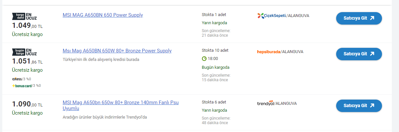Image resolution: width=399 pixels, height=132 pixels.
Task: Click the ÇiçekSepeti store logo
Action: pyautogui.click(x=272, y=15)
